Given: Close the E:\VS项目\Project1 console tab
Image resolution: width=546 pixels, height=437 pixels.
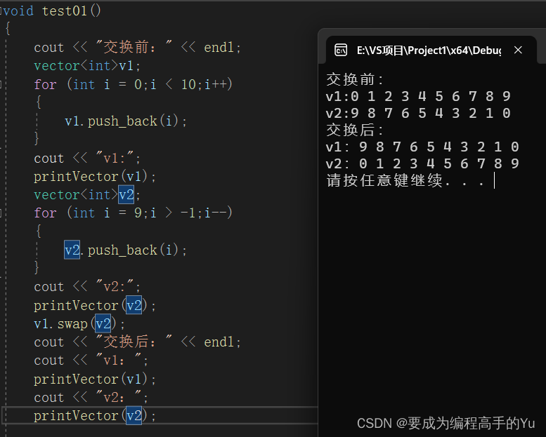Looking at the screenshot, I should pos(518,50).
